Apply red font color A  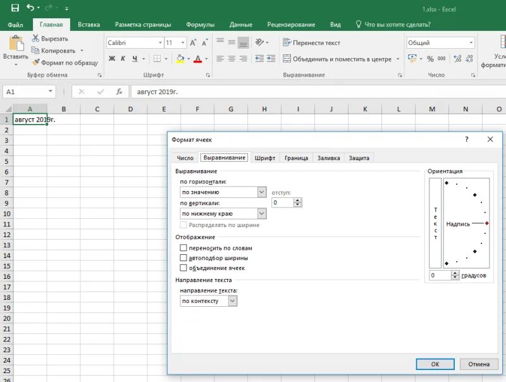(198, 58)
